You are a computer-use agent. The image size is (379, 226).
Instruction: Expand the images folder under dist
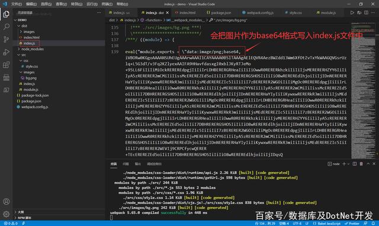click(x=29, y=31)
